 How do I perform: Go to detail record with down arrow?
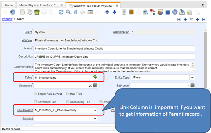[x=114, y=12]
